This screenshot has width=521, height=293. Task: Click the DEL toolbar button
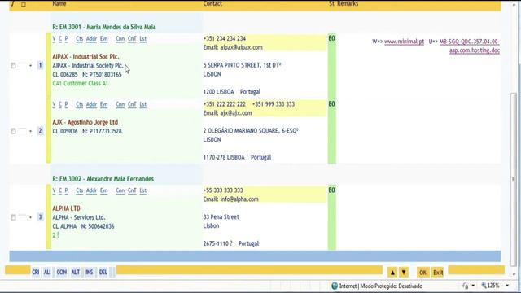coord(103,273)
